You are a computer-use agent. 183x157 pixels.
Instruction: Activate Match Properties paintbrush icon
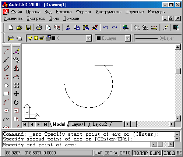95,28
